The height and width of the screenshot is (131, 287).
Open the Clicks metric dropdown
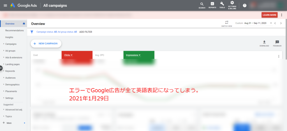tap(68, 55)
